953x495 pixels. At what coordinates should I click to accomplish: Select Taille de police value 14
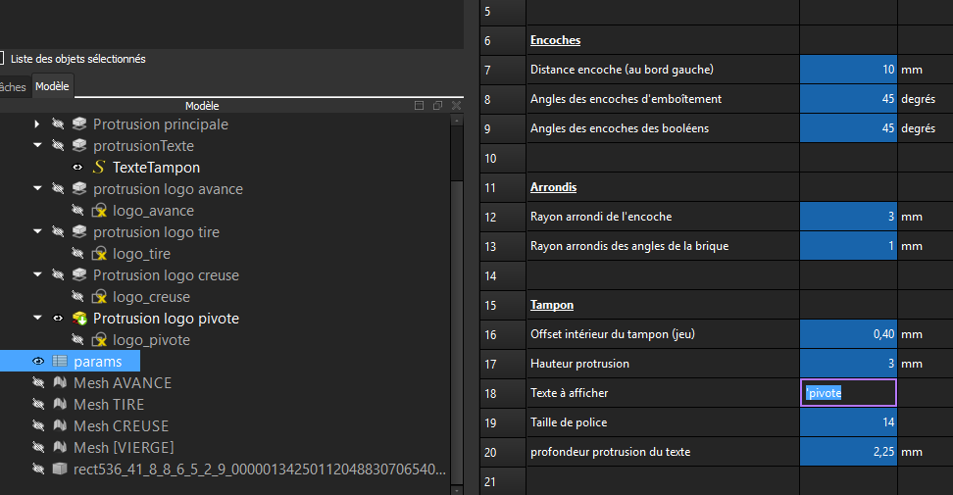(x=848, y=422)
